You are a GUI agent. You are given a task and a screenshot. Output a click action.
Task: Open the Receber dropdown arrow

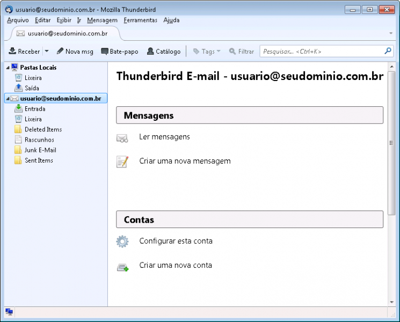coord(46,52)
